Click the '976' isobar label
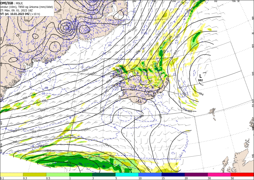 tap(69, 163)
